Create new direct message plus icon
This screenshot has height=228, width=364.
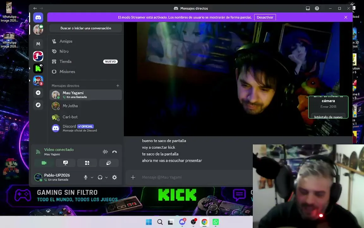[x=118, y=85]
